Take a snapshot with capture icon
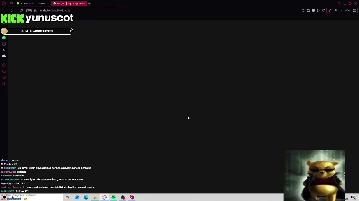The height and width of the screenshot is (201, 359). [x=308, y=11]
